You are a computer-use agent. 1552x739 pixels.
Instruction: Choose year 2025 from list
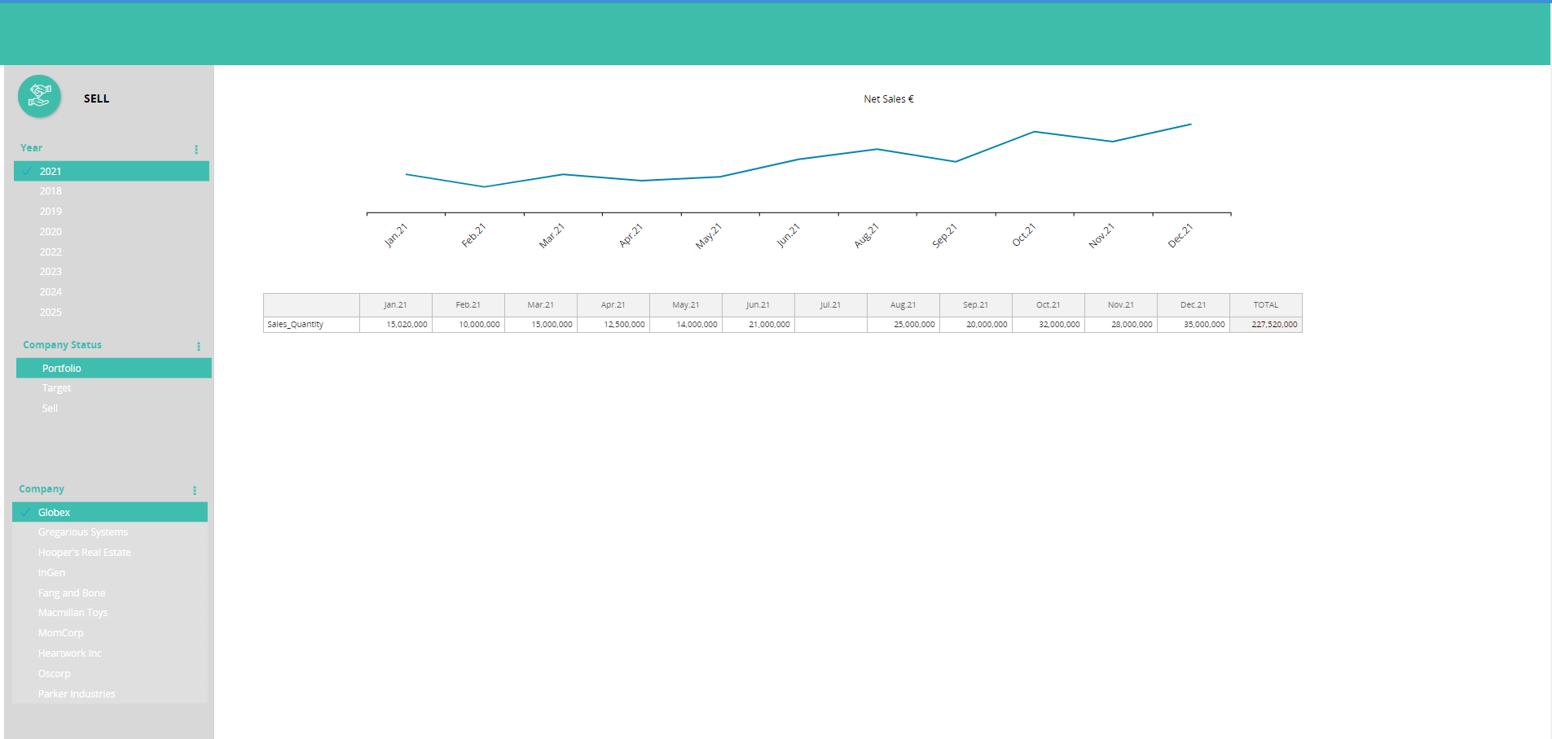tap(51, 312)
